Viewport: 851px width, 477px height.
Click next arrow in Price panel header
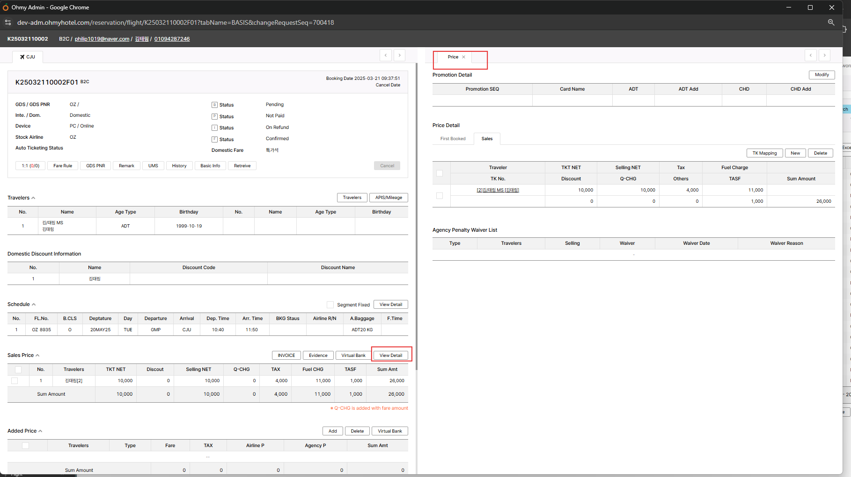824,55
